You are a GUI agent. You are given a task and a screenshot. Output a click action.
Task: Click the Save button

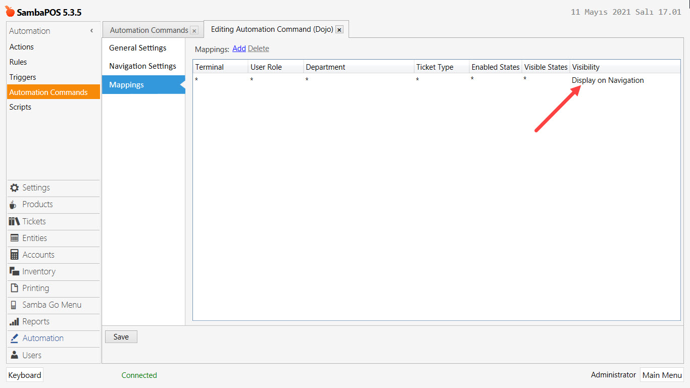(121, 336)
